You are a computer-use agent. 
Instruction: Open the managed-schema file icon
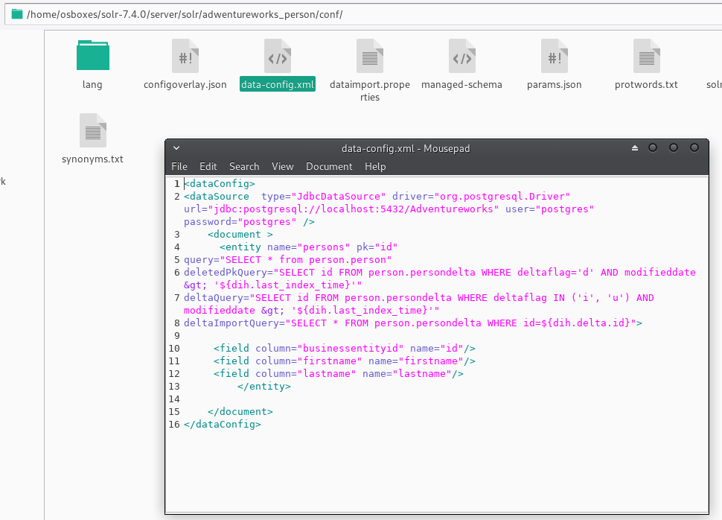click(x=462, y=56)
